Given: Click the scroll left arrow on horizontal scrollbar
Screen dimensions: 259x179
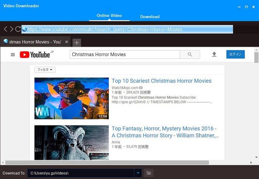Looking at the screenshot, I should tap(3, 162).
